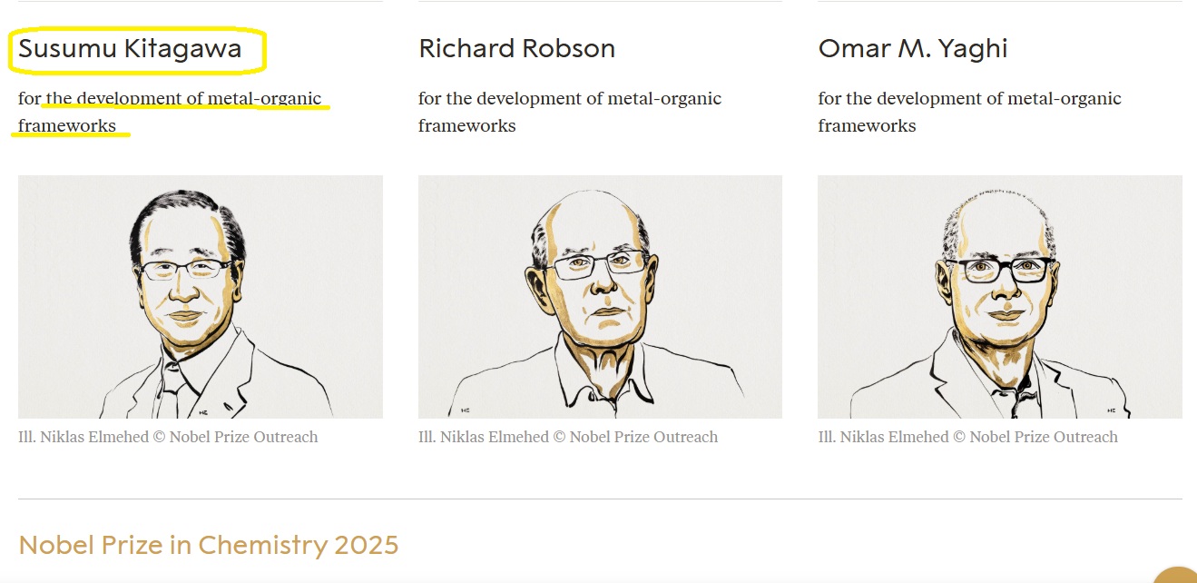Open Susumu Kitagawa's portrait illustration
The width and height of the screenshot is (1197, 583).
click(x=200, y=296)
